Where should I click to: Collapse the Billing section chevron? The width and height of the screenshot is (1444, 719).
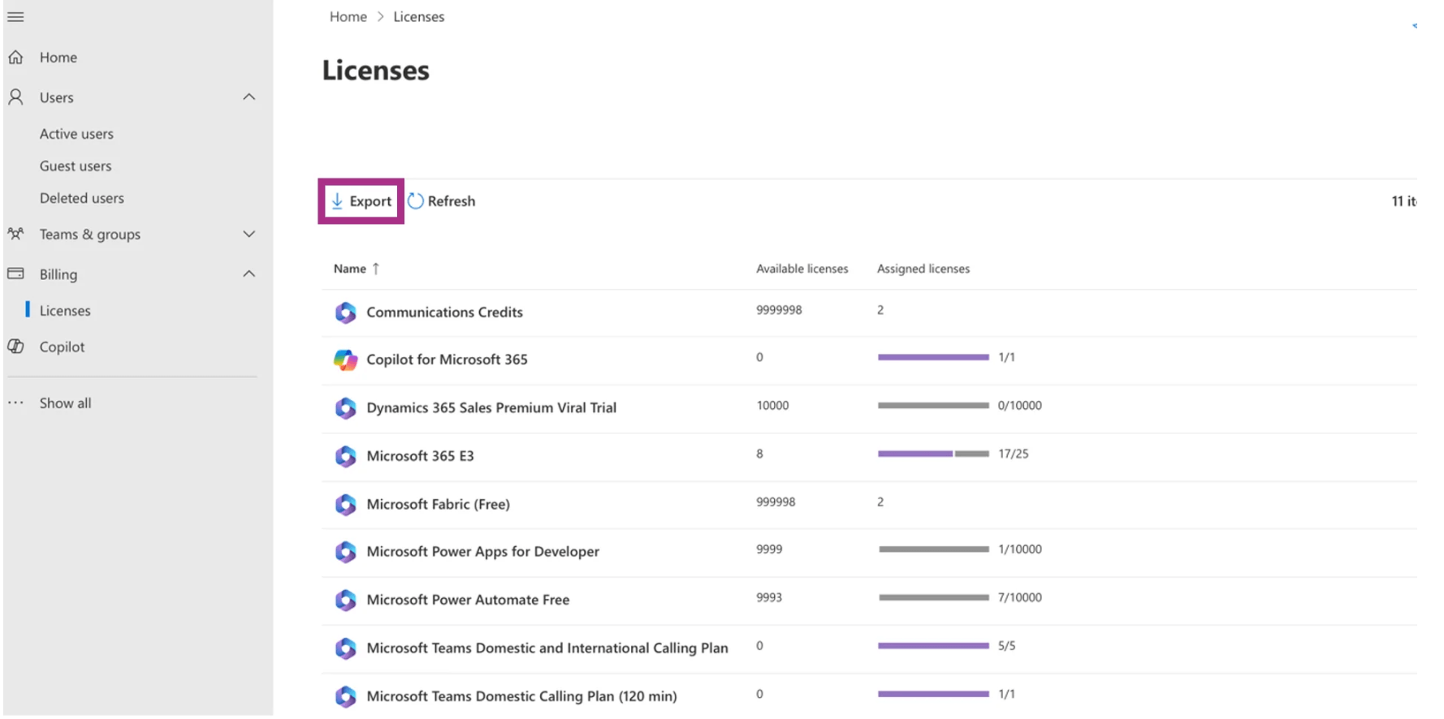(249, 273)
